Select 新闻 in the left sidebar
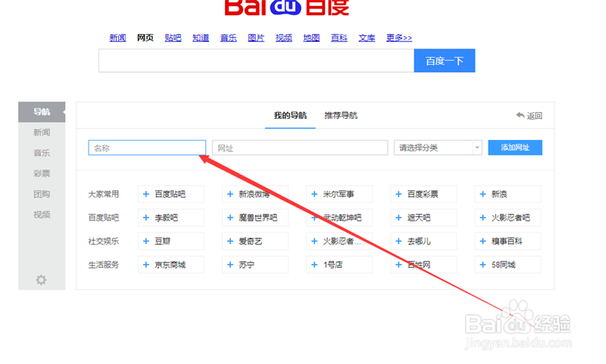606x364 pixels. (x=42, y=132)
